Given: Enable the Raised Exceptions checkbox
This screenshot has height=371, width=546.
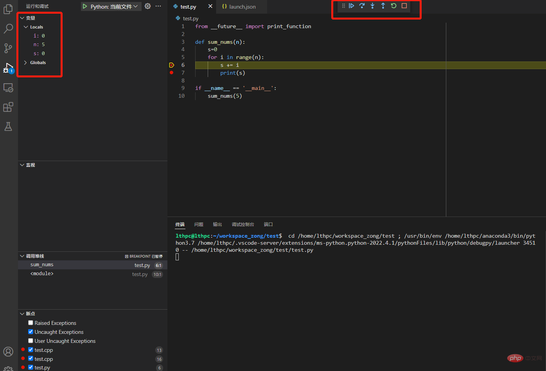Looking at the screenshot, I should point(31,323).
